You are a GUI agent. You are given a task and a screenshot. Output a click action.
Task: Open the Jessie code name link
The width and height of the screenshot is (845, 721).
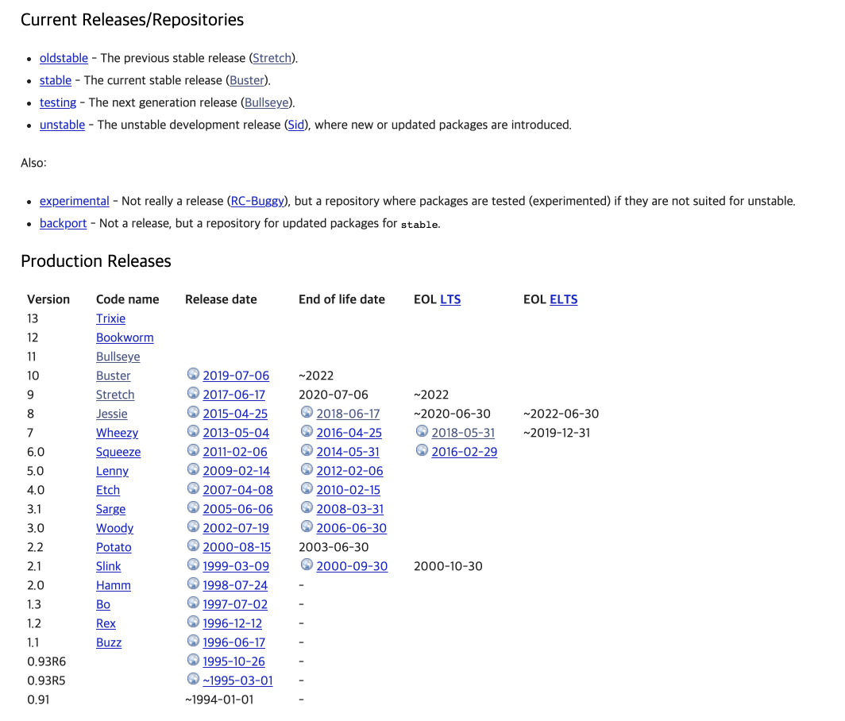click(x=111, y=414)
